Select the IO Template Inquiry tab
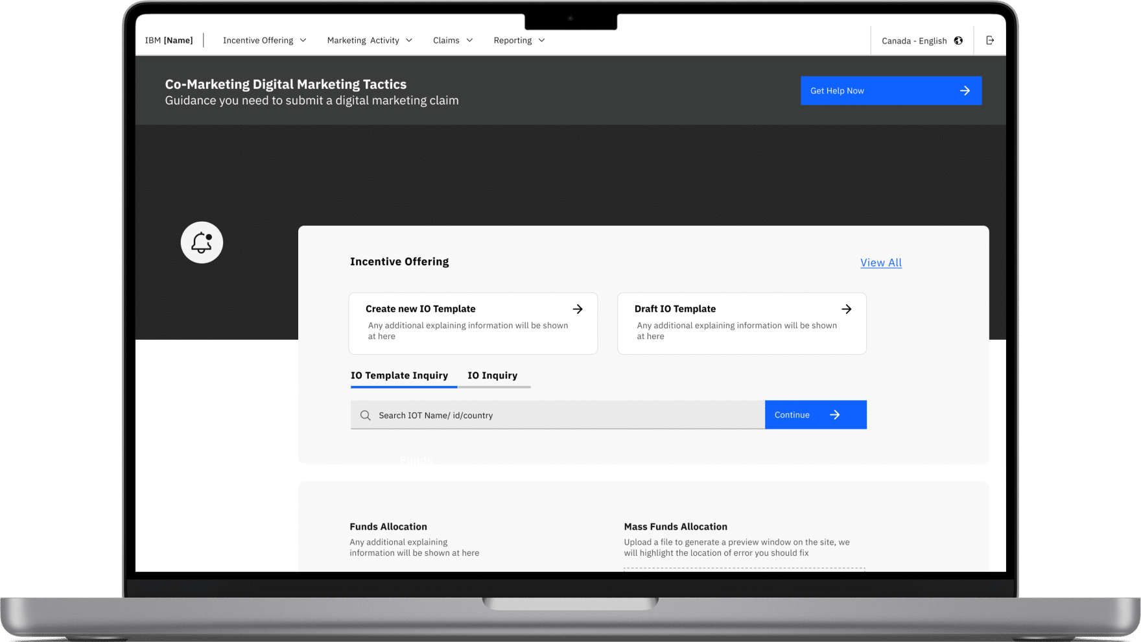 point(399,375)
